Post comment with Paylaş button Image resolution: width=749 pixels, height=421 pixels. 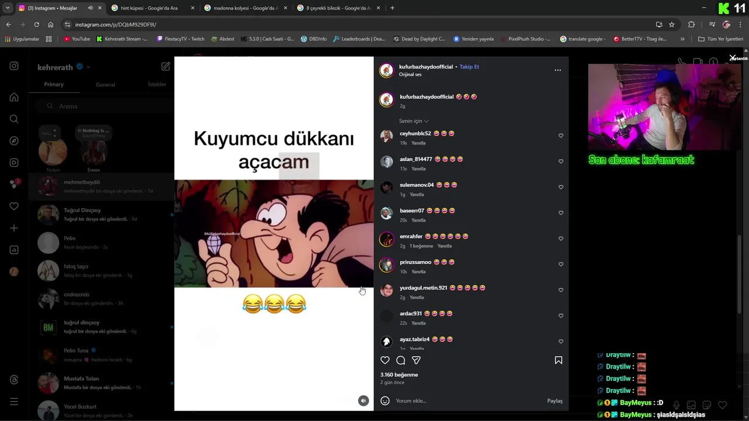tap(555, 401)
